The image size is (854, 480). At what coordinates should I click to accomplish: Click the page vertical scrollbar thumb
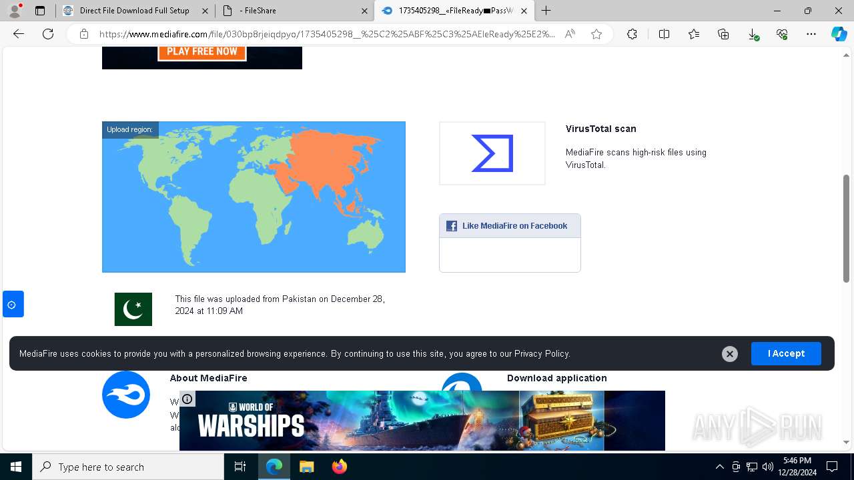(x=847, y=228)
